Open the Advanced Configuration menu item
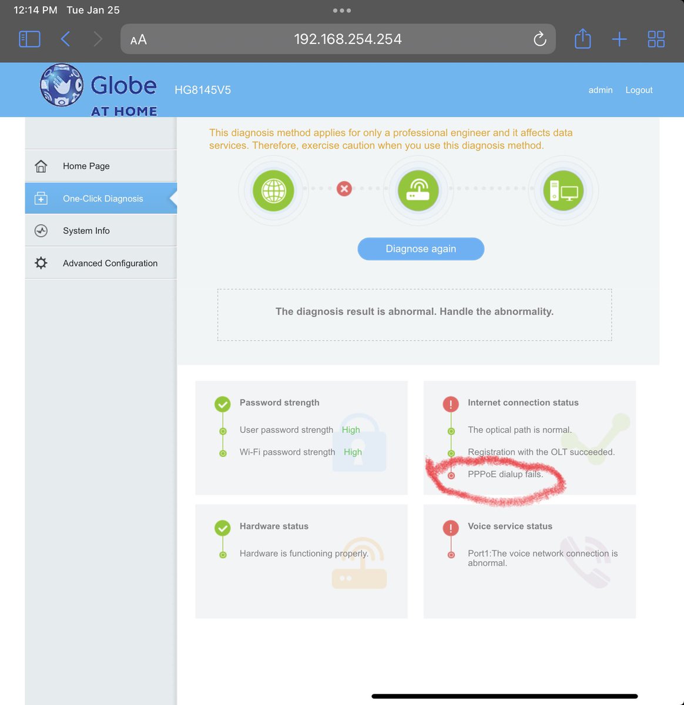The width and height of the screenshot is (684, 705). [101, 263]
